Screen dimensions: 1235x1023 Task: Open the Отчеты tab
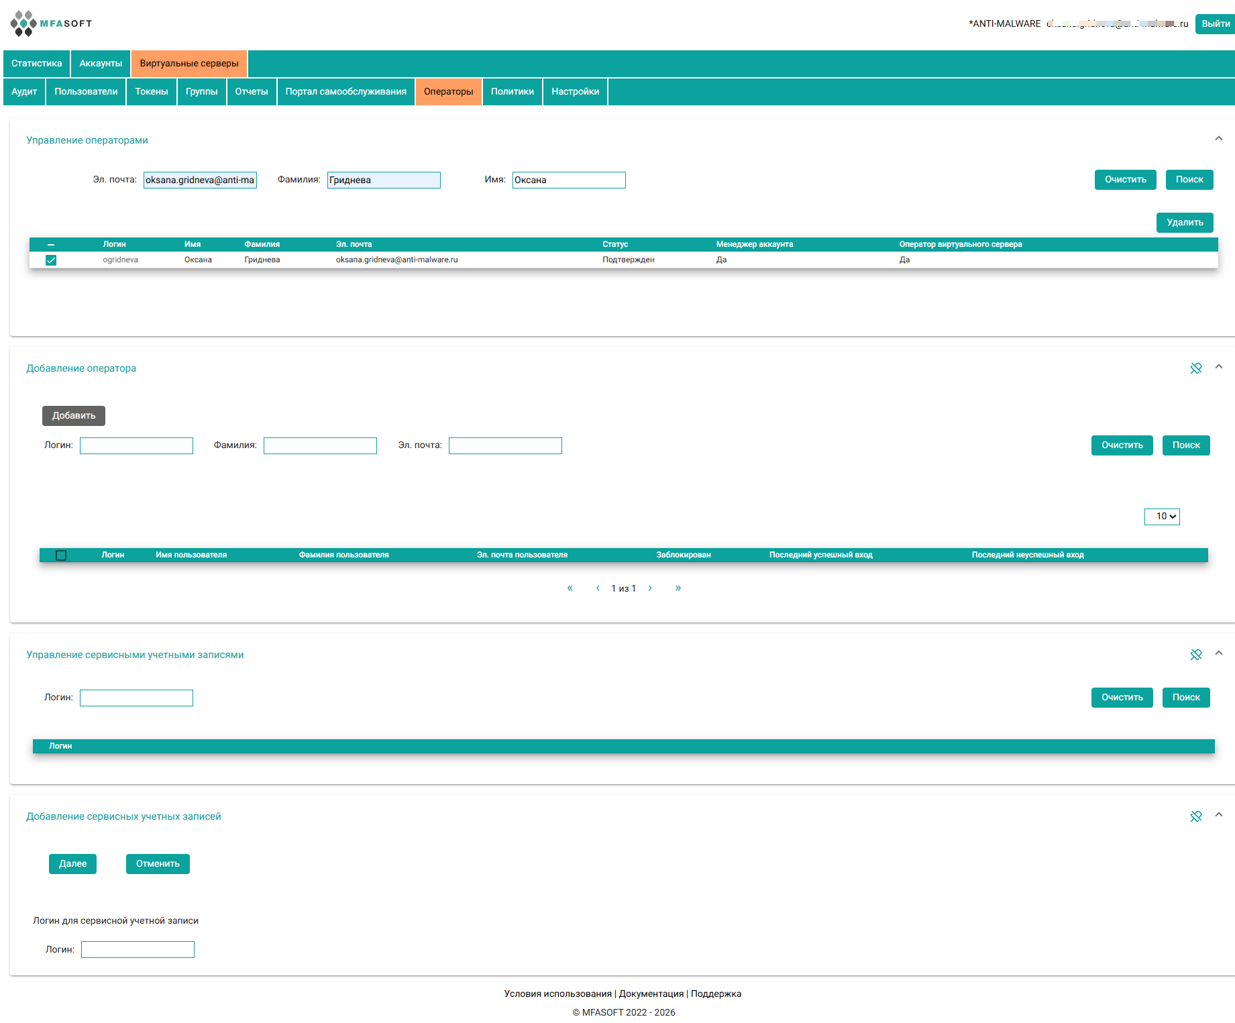252,92
